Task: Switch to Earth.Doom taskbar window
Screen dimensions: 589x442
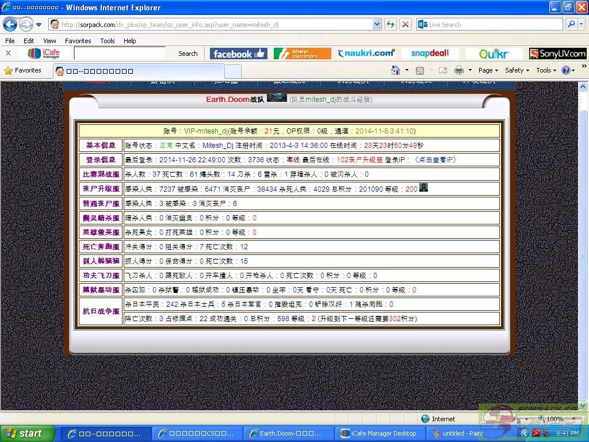Action: pos(288,433)
